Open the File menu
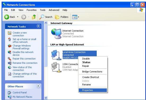146x100 pixels. pyautogui.click(x=6, y=10)
